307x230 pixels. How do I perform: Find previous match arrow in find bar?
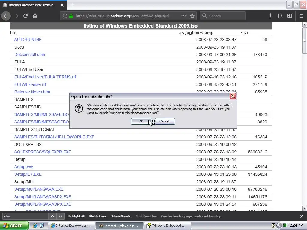tap(52, 216)
